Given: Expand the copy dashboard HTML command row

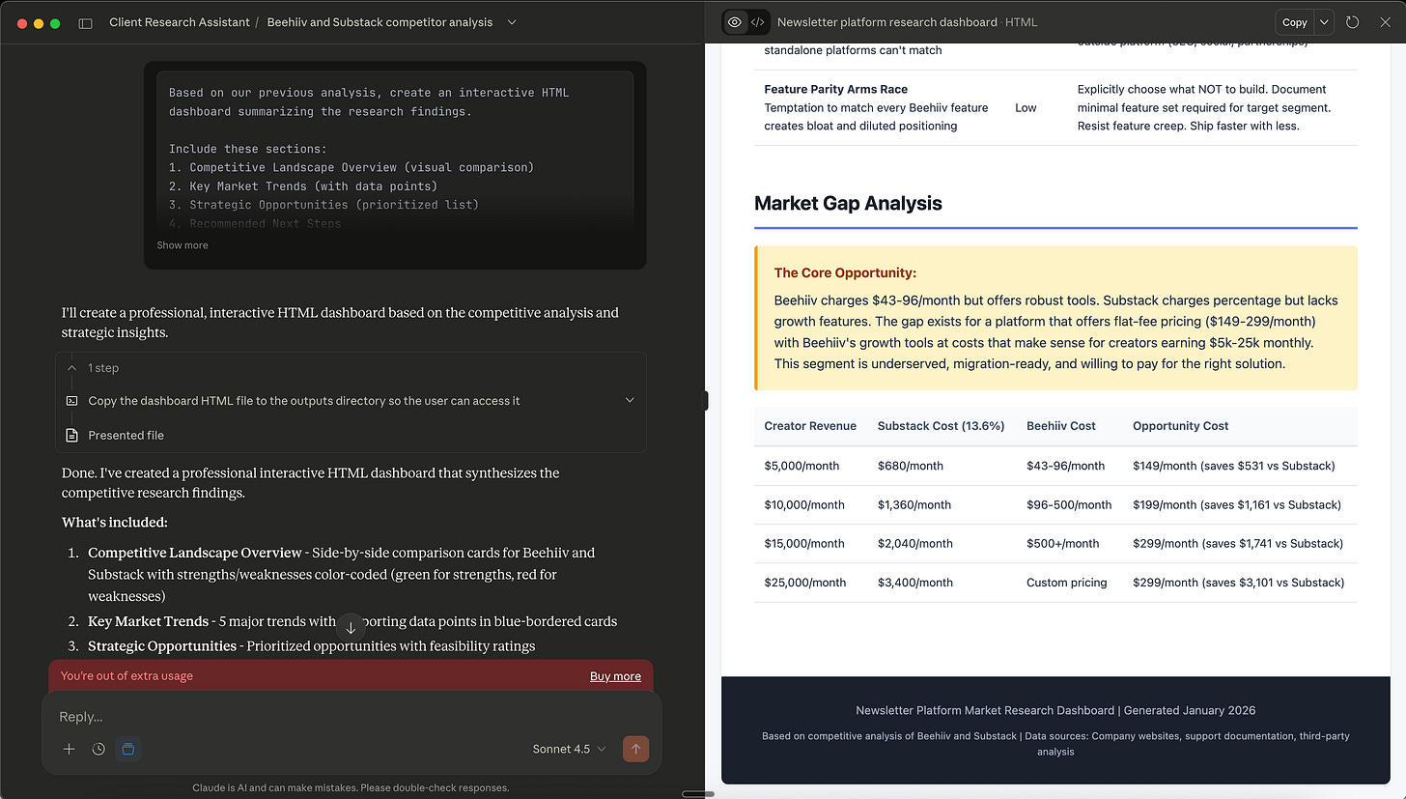Looking at the screenshot, I should pos(351,400).
